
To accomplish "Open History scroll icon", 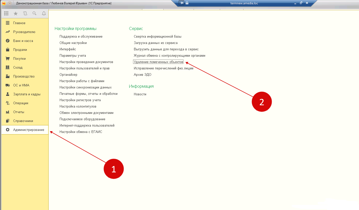I will [x=25, y=13].
